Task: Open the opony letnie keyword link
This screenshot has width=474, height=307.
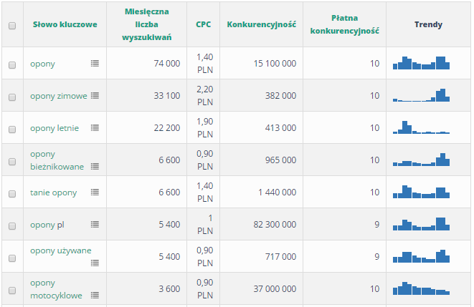Action: [x=54, y=128]
